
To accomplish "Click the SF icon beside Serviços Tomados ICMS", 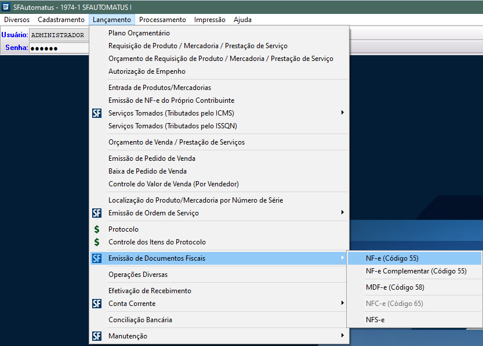I will 97,113.
